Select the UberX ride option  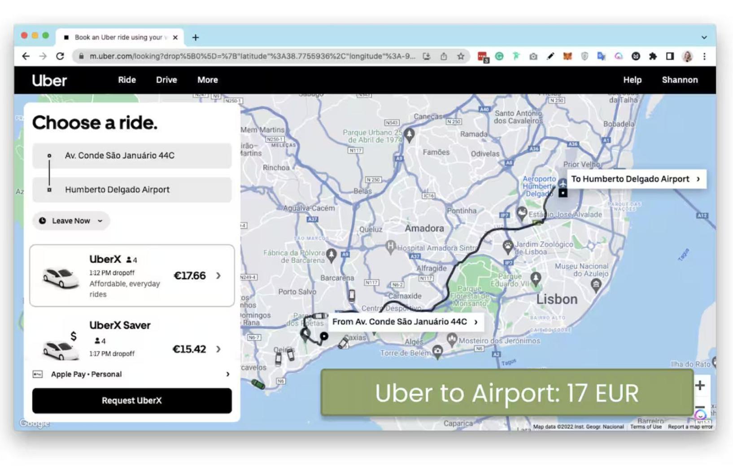(x=132, y=276)
